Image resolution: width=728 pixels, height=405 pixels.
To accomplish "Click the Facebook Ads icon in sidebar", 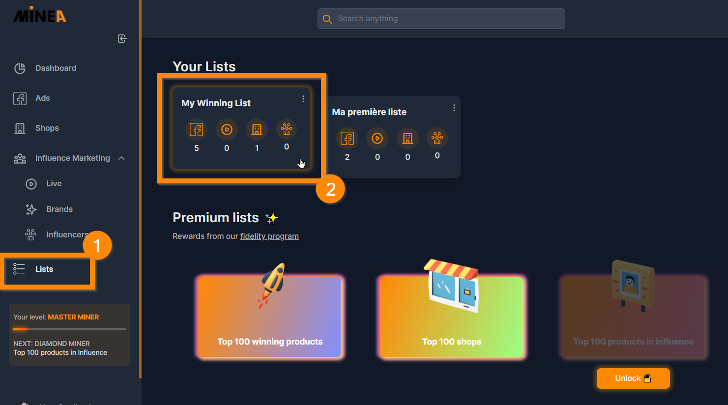I will [x=20, y=98].
